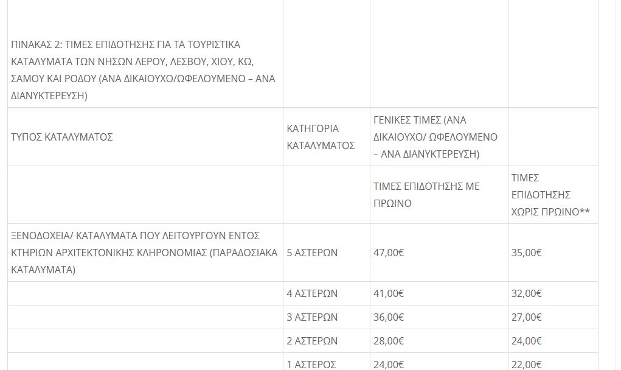Click the 22,00€ price cell
621x370 pixels.
[527, 364]
